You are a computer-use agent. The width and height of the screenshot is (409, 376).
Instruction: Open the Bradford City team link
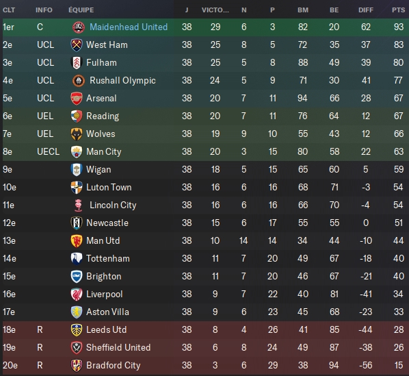click(114, 365)
